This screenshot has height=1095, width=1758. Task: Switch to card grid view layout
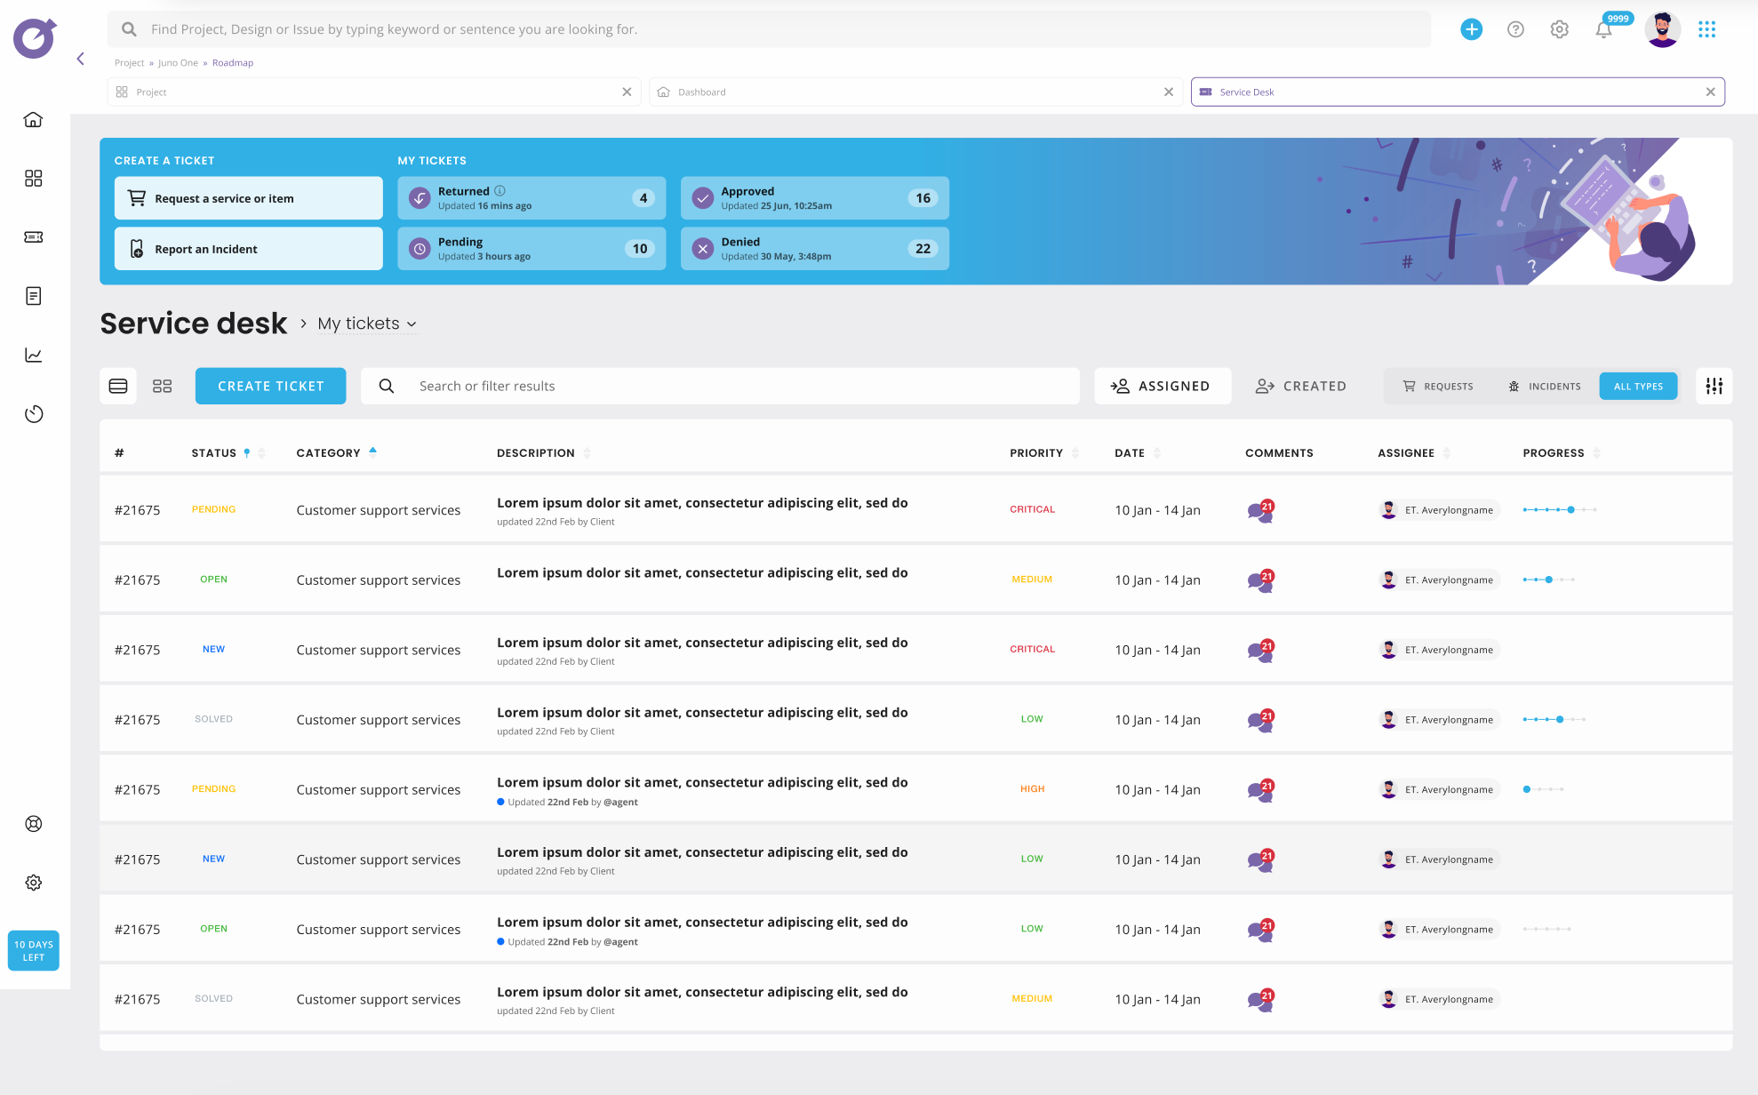[162, 386]
